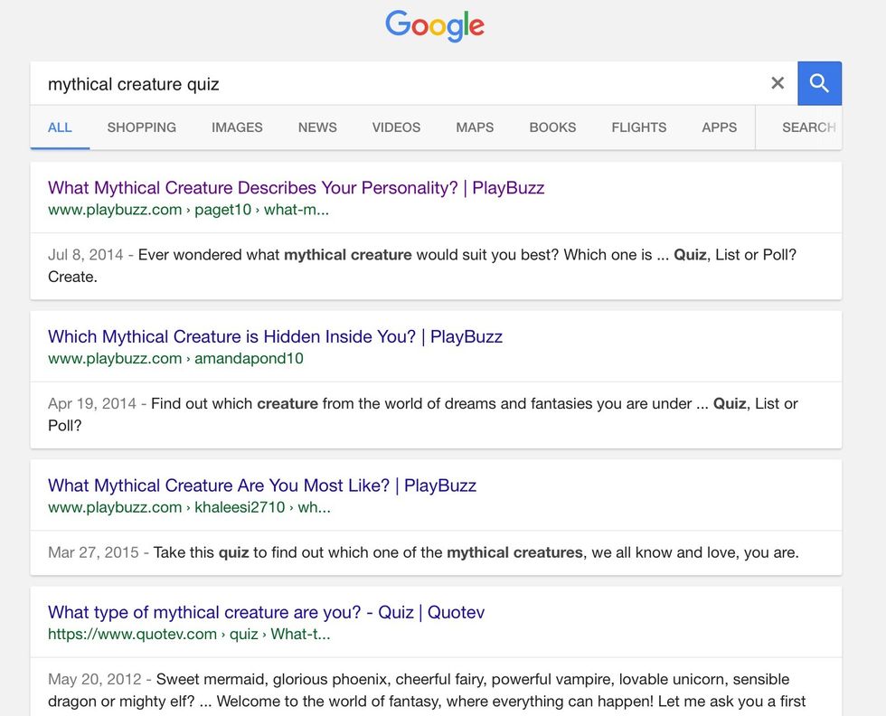Open 'What Mythical Creature Are You Most Like?' result
This screenshot has height=716, width=886.
coord(262,485)
